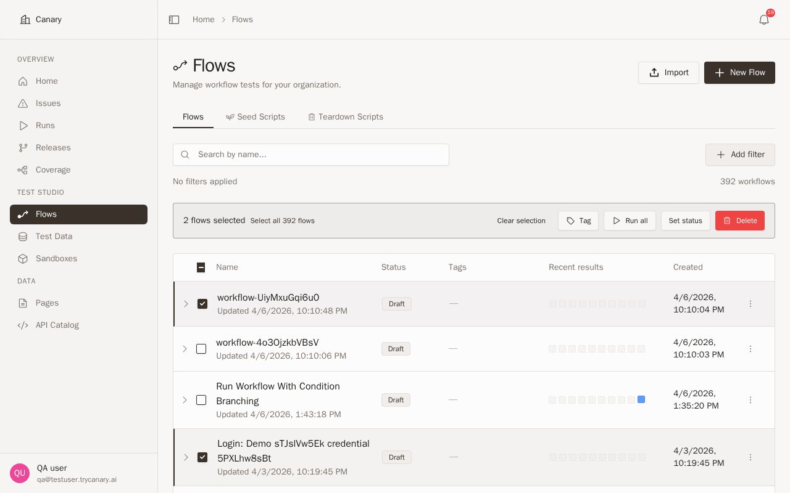Open Sandboxes in the sidebar
Viewport: 790px width, 493px height.
79,259
